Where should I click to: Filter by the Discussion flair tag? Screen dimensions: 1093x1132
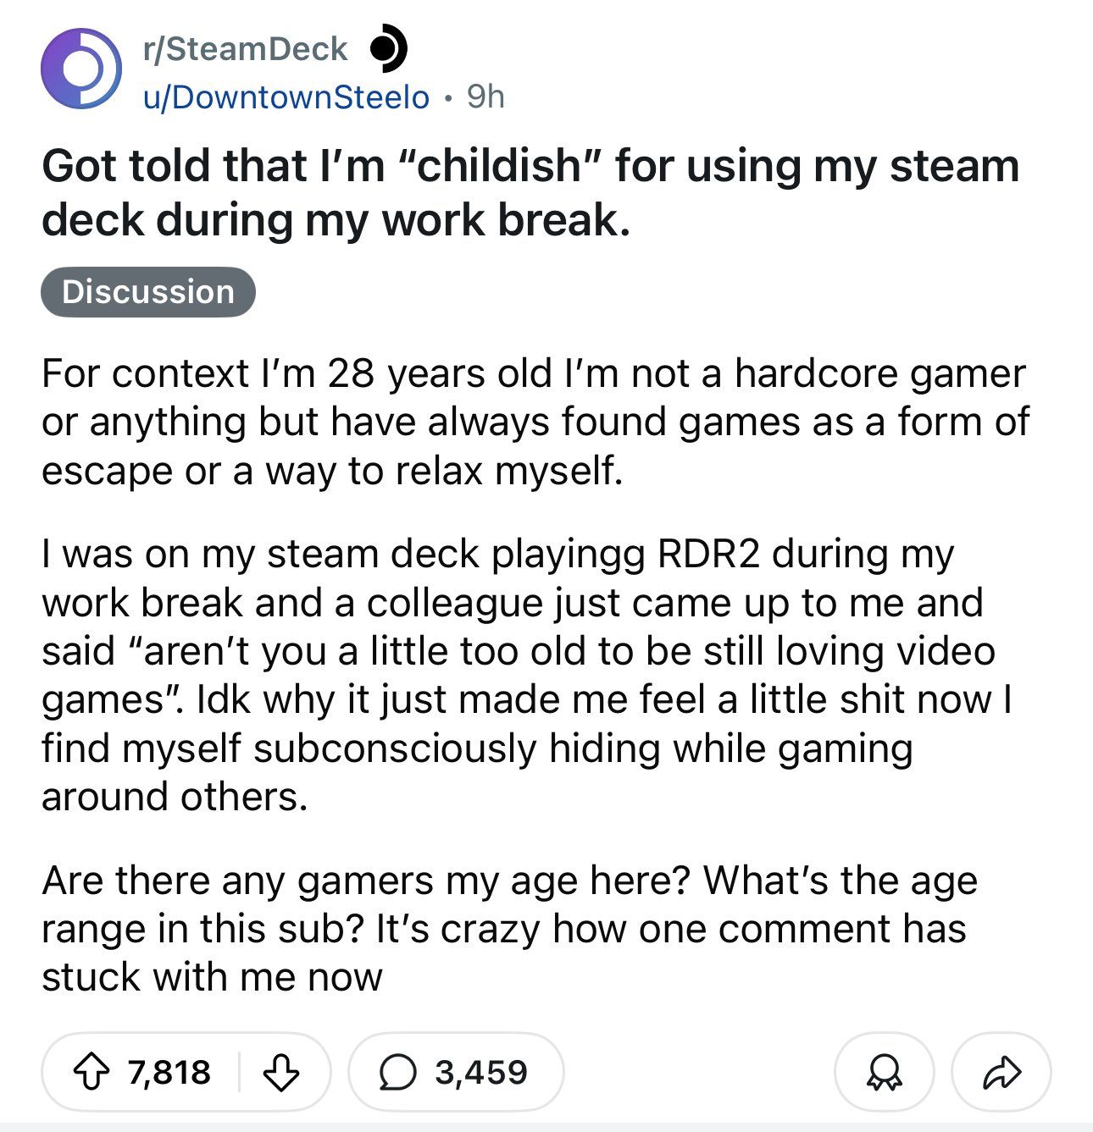[148, 292]
